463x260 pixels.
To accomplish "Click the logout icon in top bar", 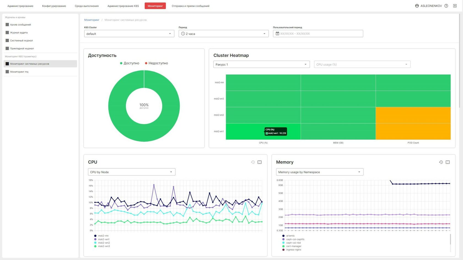I will pyautogui.click(x=455, y=6).
